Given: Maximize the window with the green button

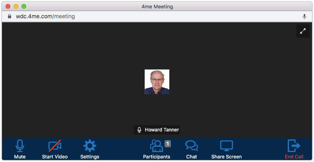Looking at the screenshot, I should tap(24, 6).
